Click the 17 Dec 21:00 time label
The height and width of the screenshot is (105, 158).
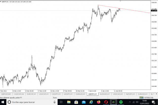[42, 91]
